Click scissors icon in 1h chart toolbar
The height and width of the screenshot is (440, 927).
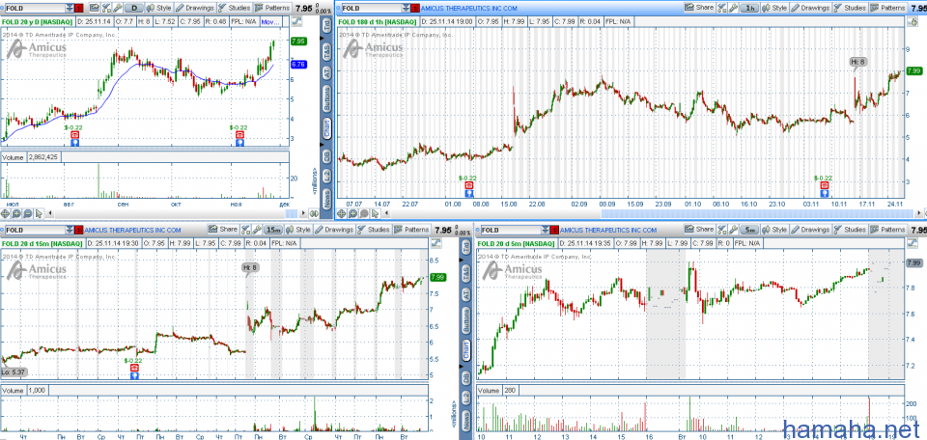[x=721, y=8]
